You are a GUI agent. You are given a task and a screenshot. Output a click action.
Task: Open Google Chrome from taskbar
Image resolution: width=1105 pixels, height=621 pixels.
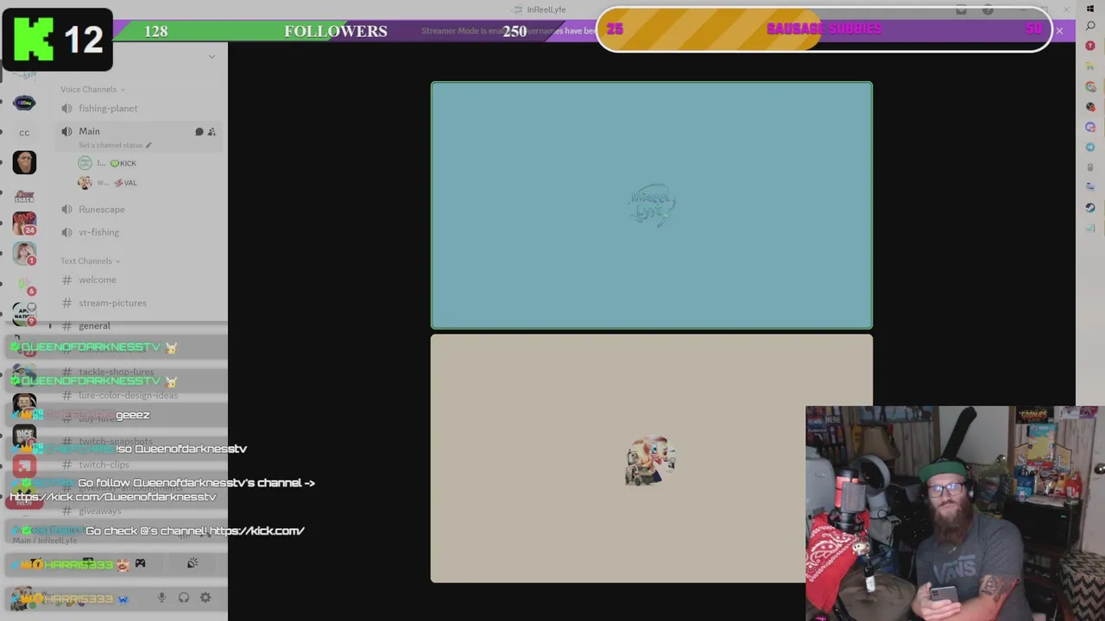(1090, 87)
